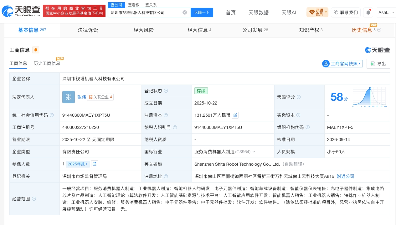Image resolution: width=396 pixels, height=225 pixels.
Task: Click the diamond icon on 开通会员
Action: coord(312,12)
